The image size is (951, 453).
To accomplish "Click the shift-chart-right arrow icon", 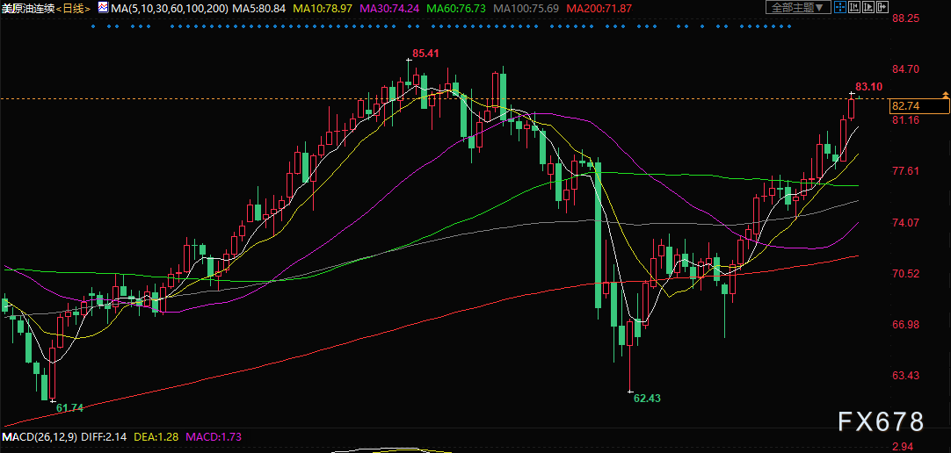I will (x=882, y=7).
